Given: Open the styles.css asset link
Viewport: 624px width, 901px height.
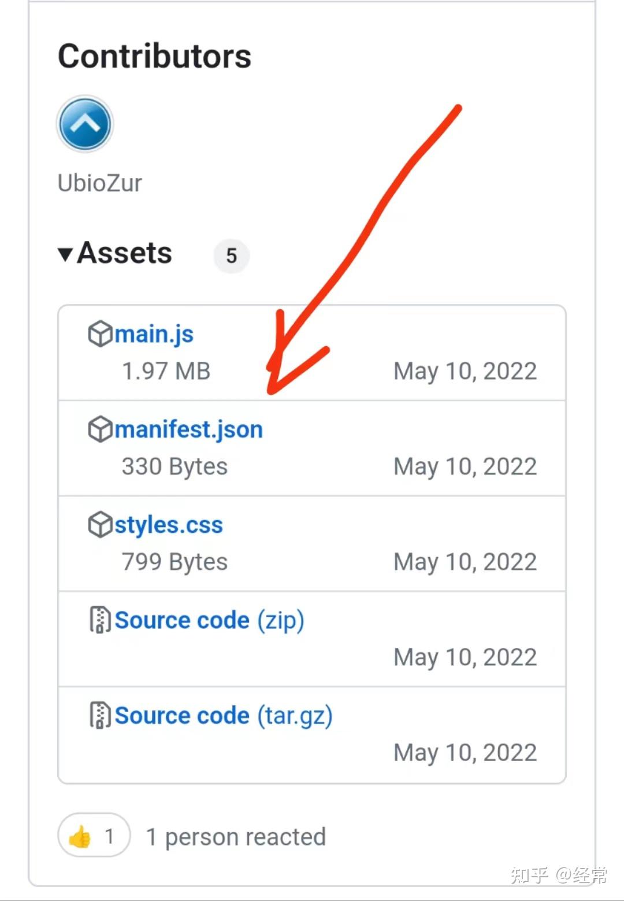Looking at the screenshot, I should [x=168, y=525].
